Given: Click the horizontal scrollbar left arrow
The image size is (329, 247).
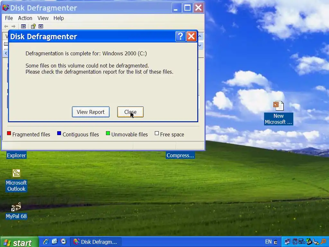Looking at the screenshot, I should (x=5, y=53).
